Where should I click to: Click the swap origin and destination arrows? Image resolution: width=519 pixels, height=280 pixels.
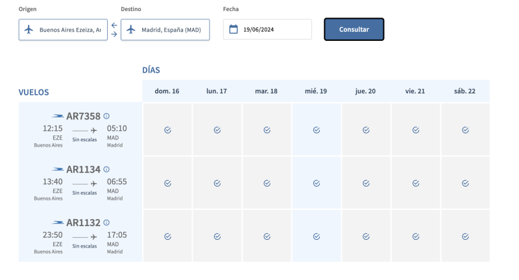pos(114,30)
